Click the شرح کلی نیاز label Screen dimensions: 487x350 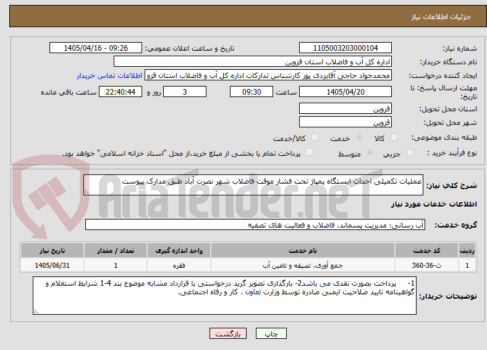pyautogui.click(x=452, y=186)
